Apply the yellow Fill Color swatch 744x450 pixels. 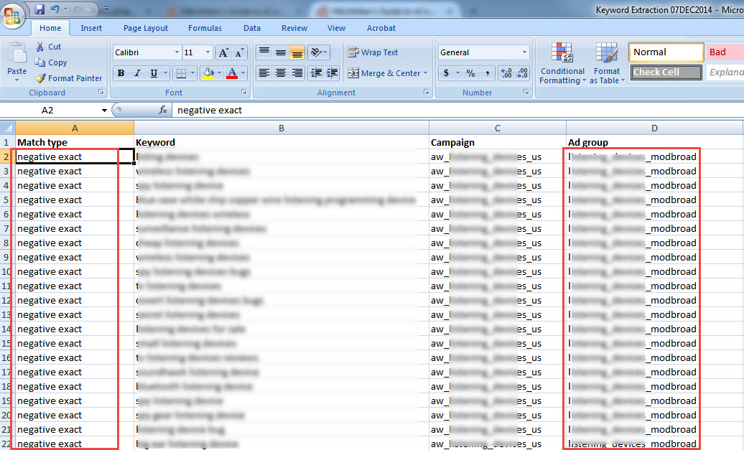(x=208, y=73)
